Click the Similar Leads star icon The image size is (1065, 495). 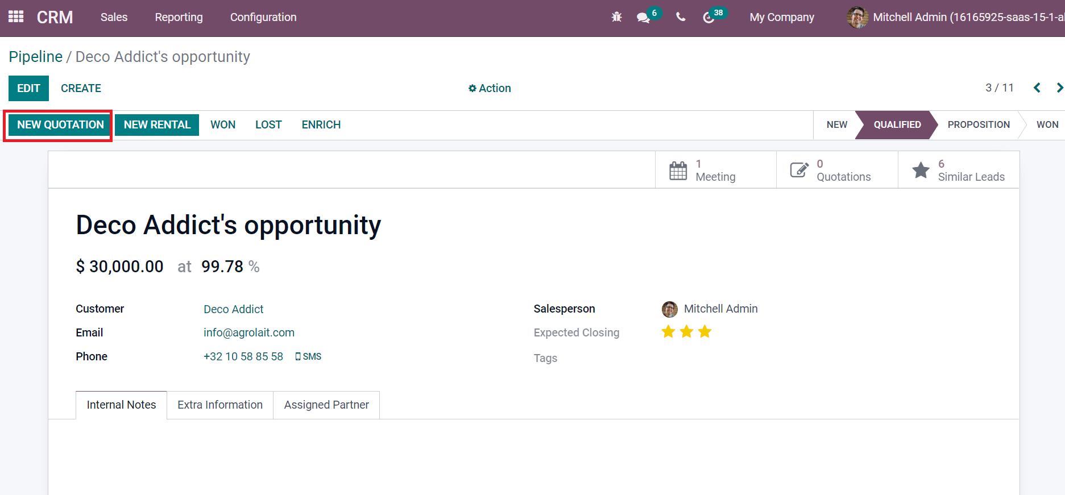(x=921, y=170)
